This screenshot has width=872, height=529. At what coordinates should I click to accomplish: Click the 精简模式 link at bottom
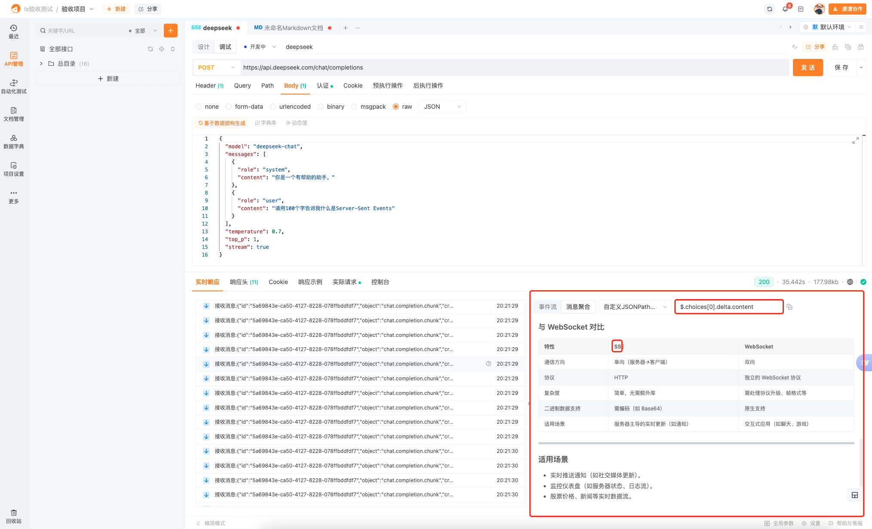(210, 523)
